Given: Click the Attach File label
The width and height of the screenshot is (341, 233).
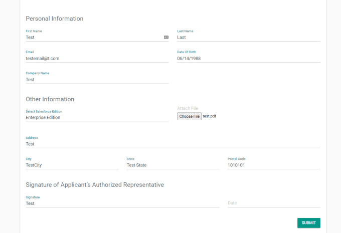Looking at the screenshot, I should [x=188, y=108].
